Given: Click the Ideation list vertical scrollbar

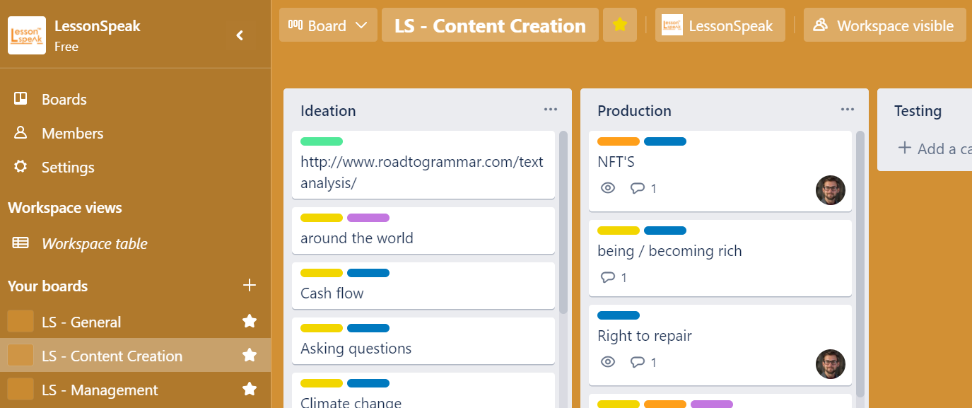Looking at the screenshot, I should tap(563, 219).
